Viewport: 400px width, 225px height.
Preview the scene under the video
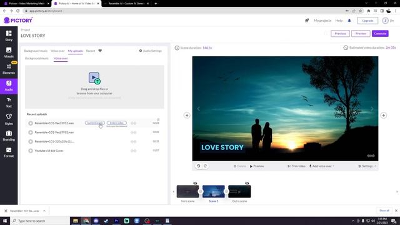[x=257, y=166]
